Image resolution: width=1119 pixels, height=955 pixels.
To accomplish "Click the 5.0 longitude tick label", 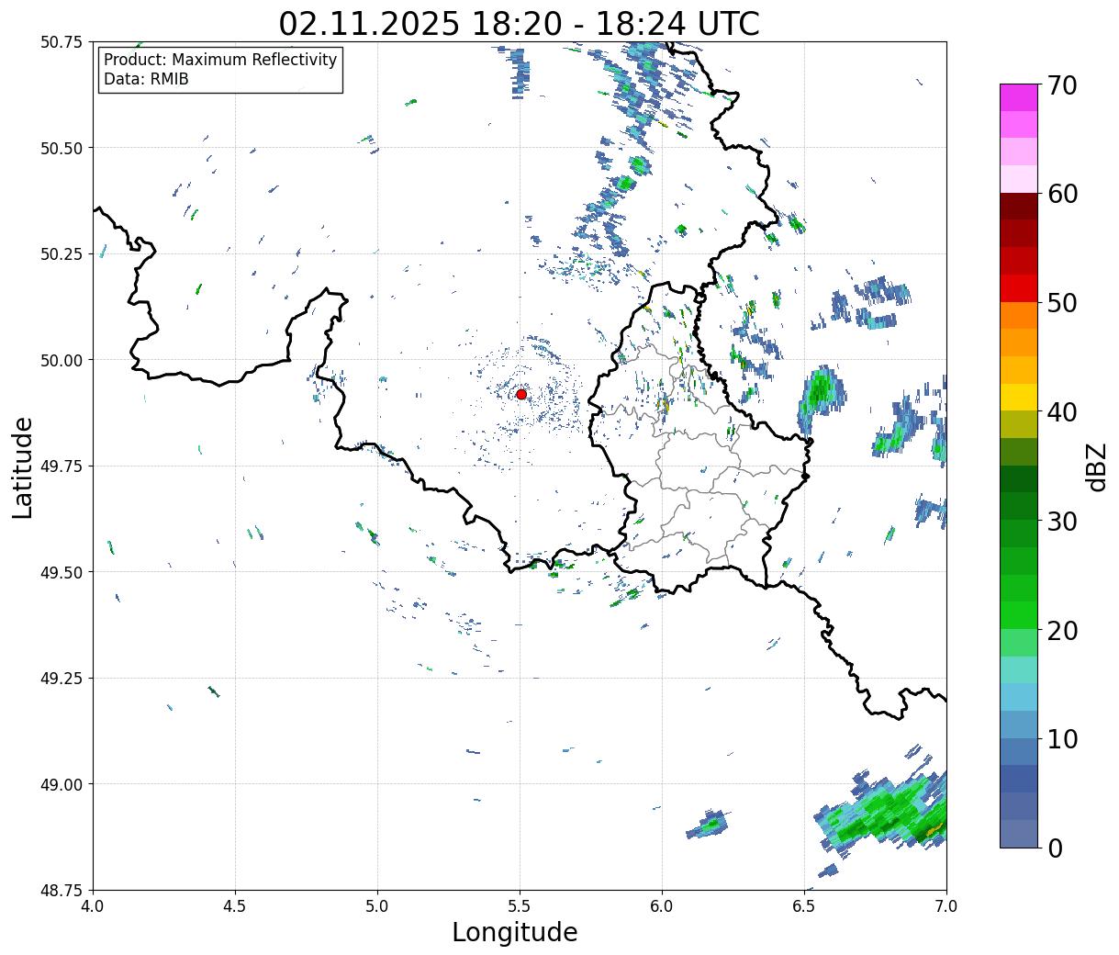I will (377, 906).
